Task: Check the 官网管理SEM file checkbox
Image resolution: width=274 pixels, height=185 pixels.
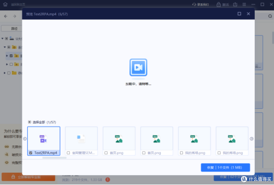Action: coord(68,153)
